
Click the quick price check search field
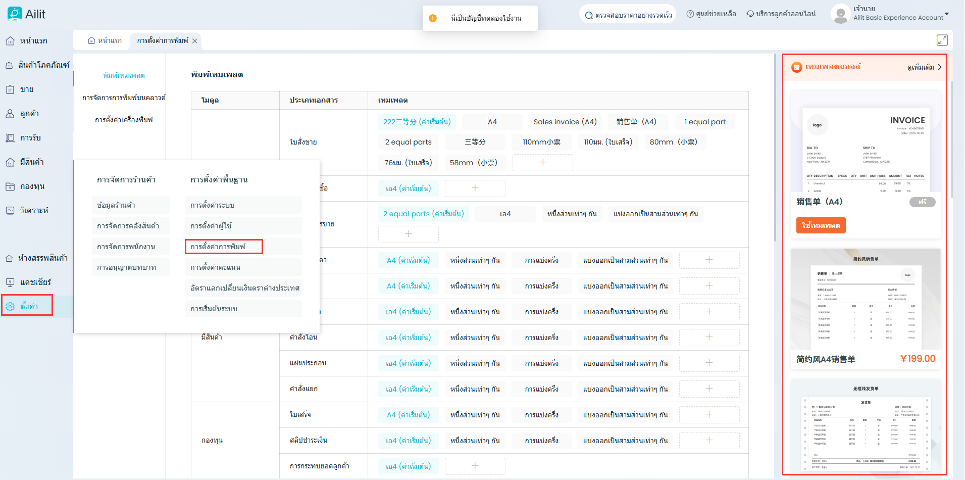629,15
